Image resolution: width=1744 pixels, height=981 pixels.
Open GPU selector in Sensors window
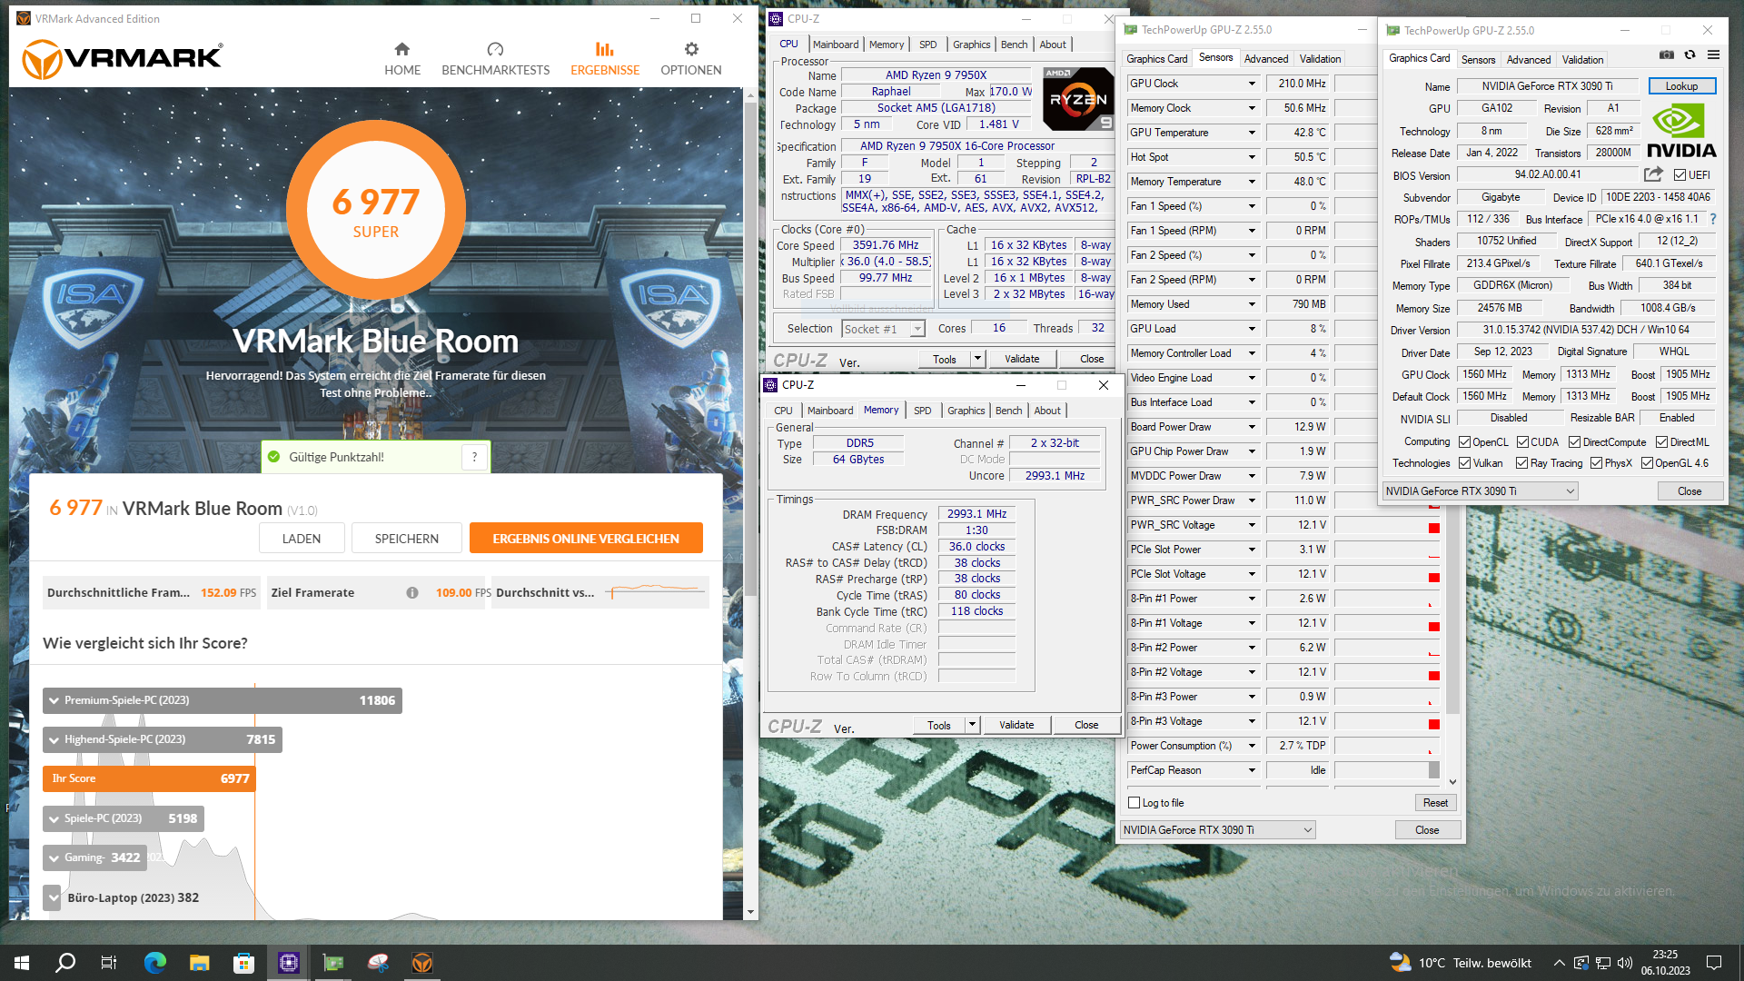pos(1217,830)
